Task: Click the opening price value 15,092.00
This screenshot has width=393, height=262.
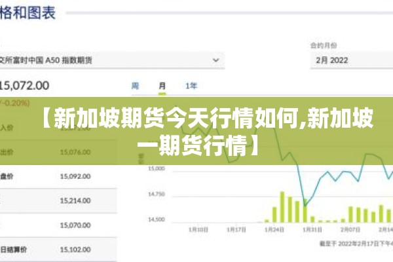Action: 75,176
